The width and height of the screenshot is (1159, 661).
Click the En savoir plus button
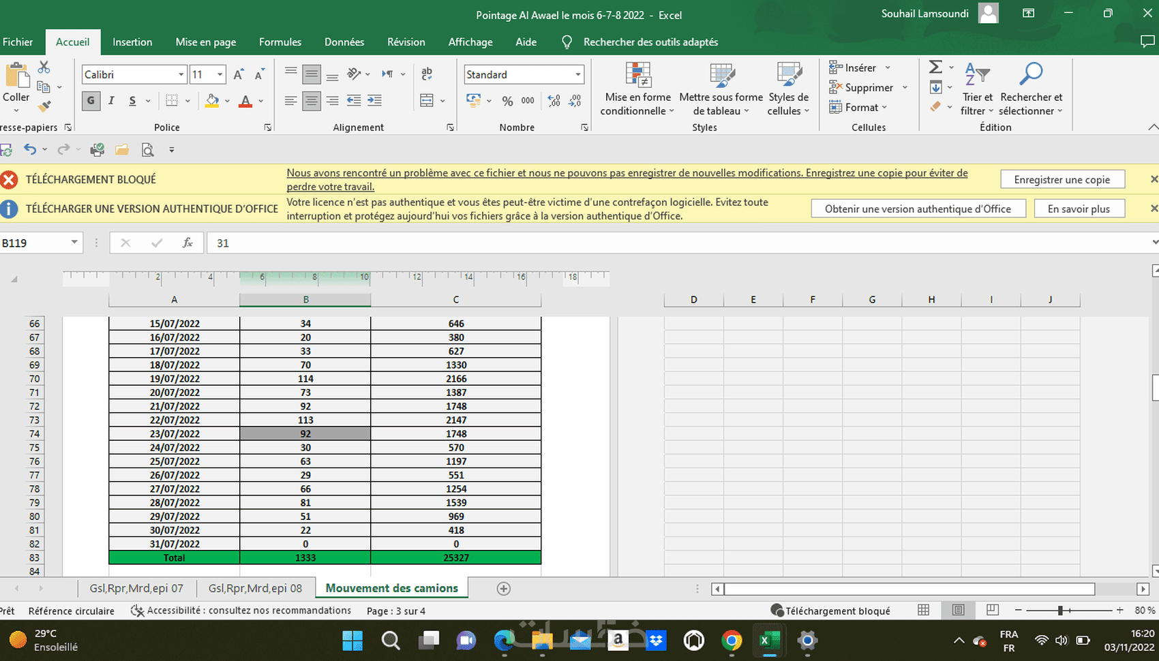[1079, 209]
